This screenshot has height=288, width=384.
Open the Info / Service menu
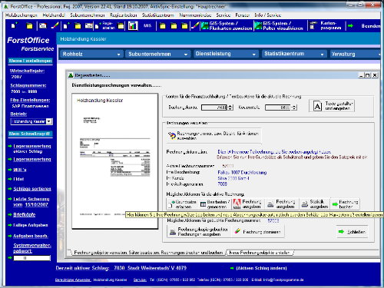click(x=267, y=15)
